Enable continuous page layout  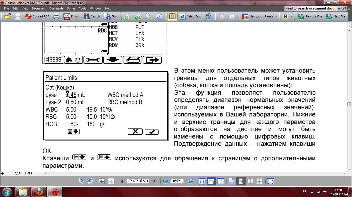click(241, 181)
